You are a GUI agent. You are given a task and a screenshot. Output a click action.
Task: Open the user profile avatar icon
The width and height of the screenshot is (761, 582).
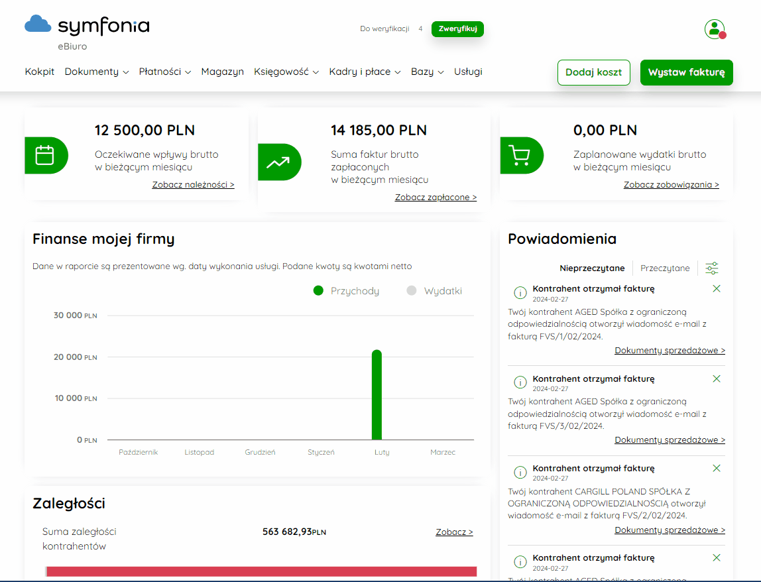click(715, 29)
